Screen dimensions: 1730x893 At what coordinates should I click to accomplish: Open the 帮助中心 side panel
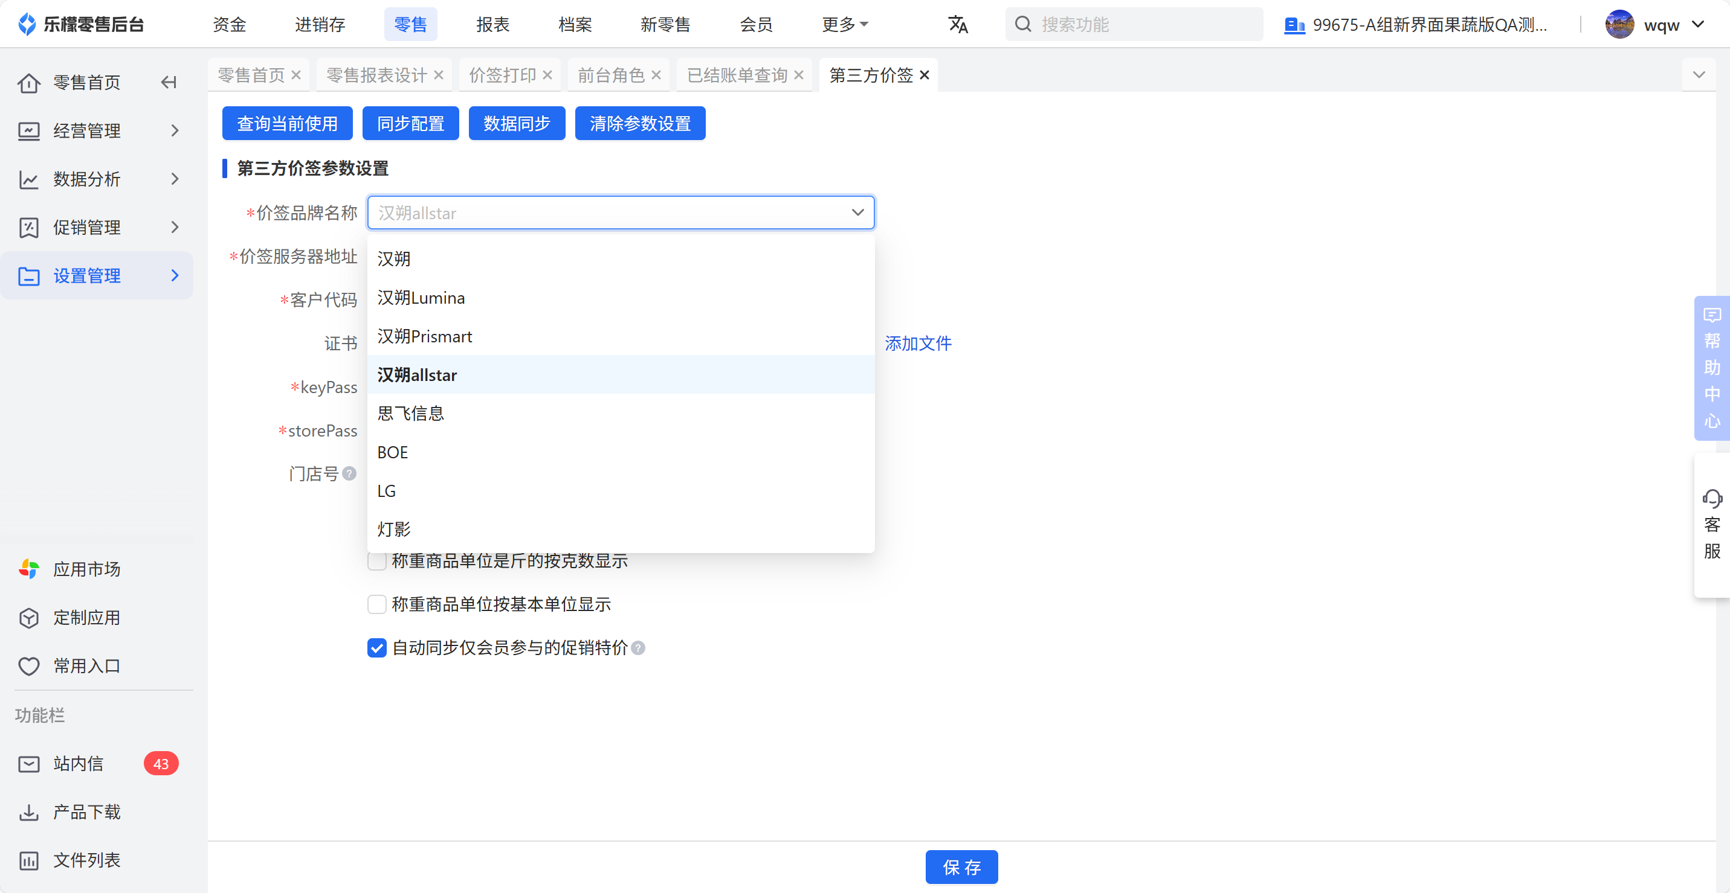pos(1711,368)
